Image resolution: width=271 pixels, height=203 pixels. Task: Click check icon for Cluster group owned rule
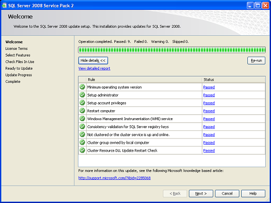[82, 142]
